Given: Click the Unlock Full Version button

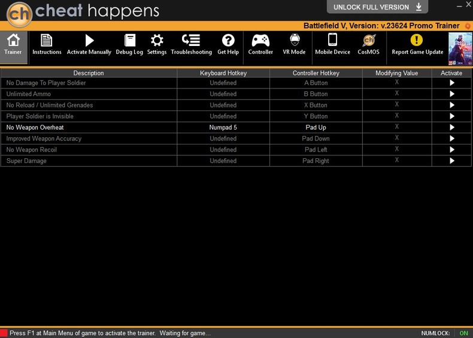Looking at the screenshot, I should coord(377,7).
